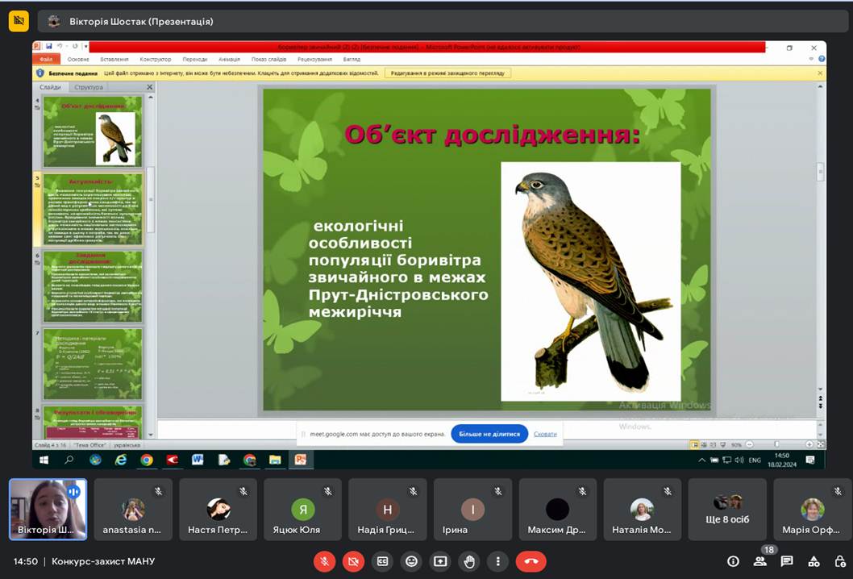Adjust the zoom slider in PowerPoint status bar
This screenshot has height=579, width=853.
776,444
